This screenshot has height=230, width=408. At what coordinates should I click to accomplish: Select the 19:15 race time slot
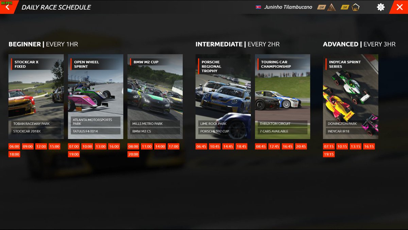(x=329, y=154)
